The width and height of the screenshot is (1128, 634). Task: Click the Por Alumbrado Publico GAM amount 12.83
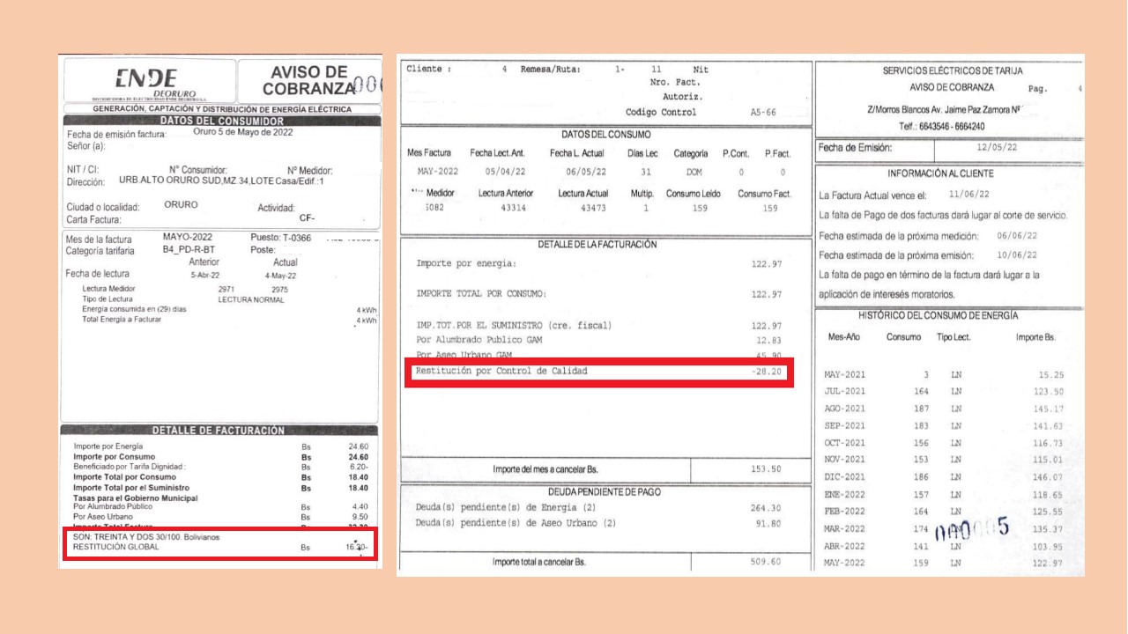768,340
